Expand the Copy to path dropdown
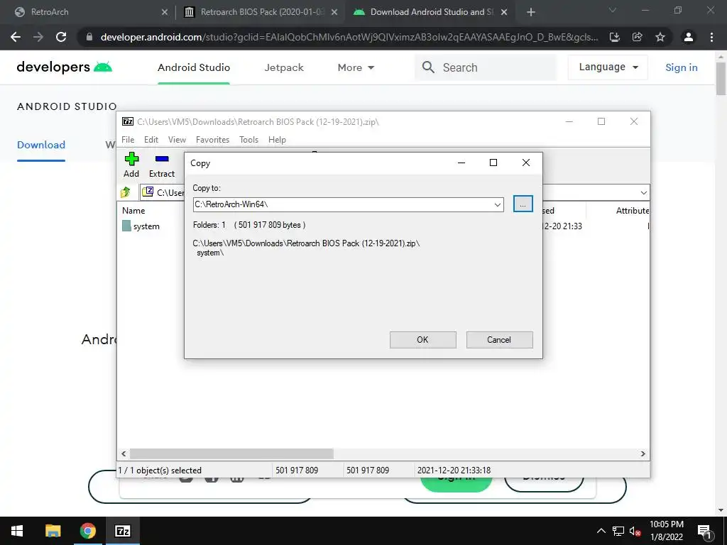The width and height of the screenshot is (727, 545). click(x=498, y=204)
